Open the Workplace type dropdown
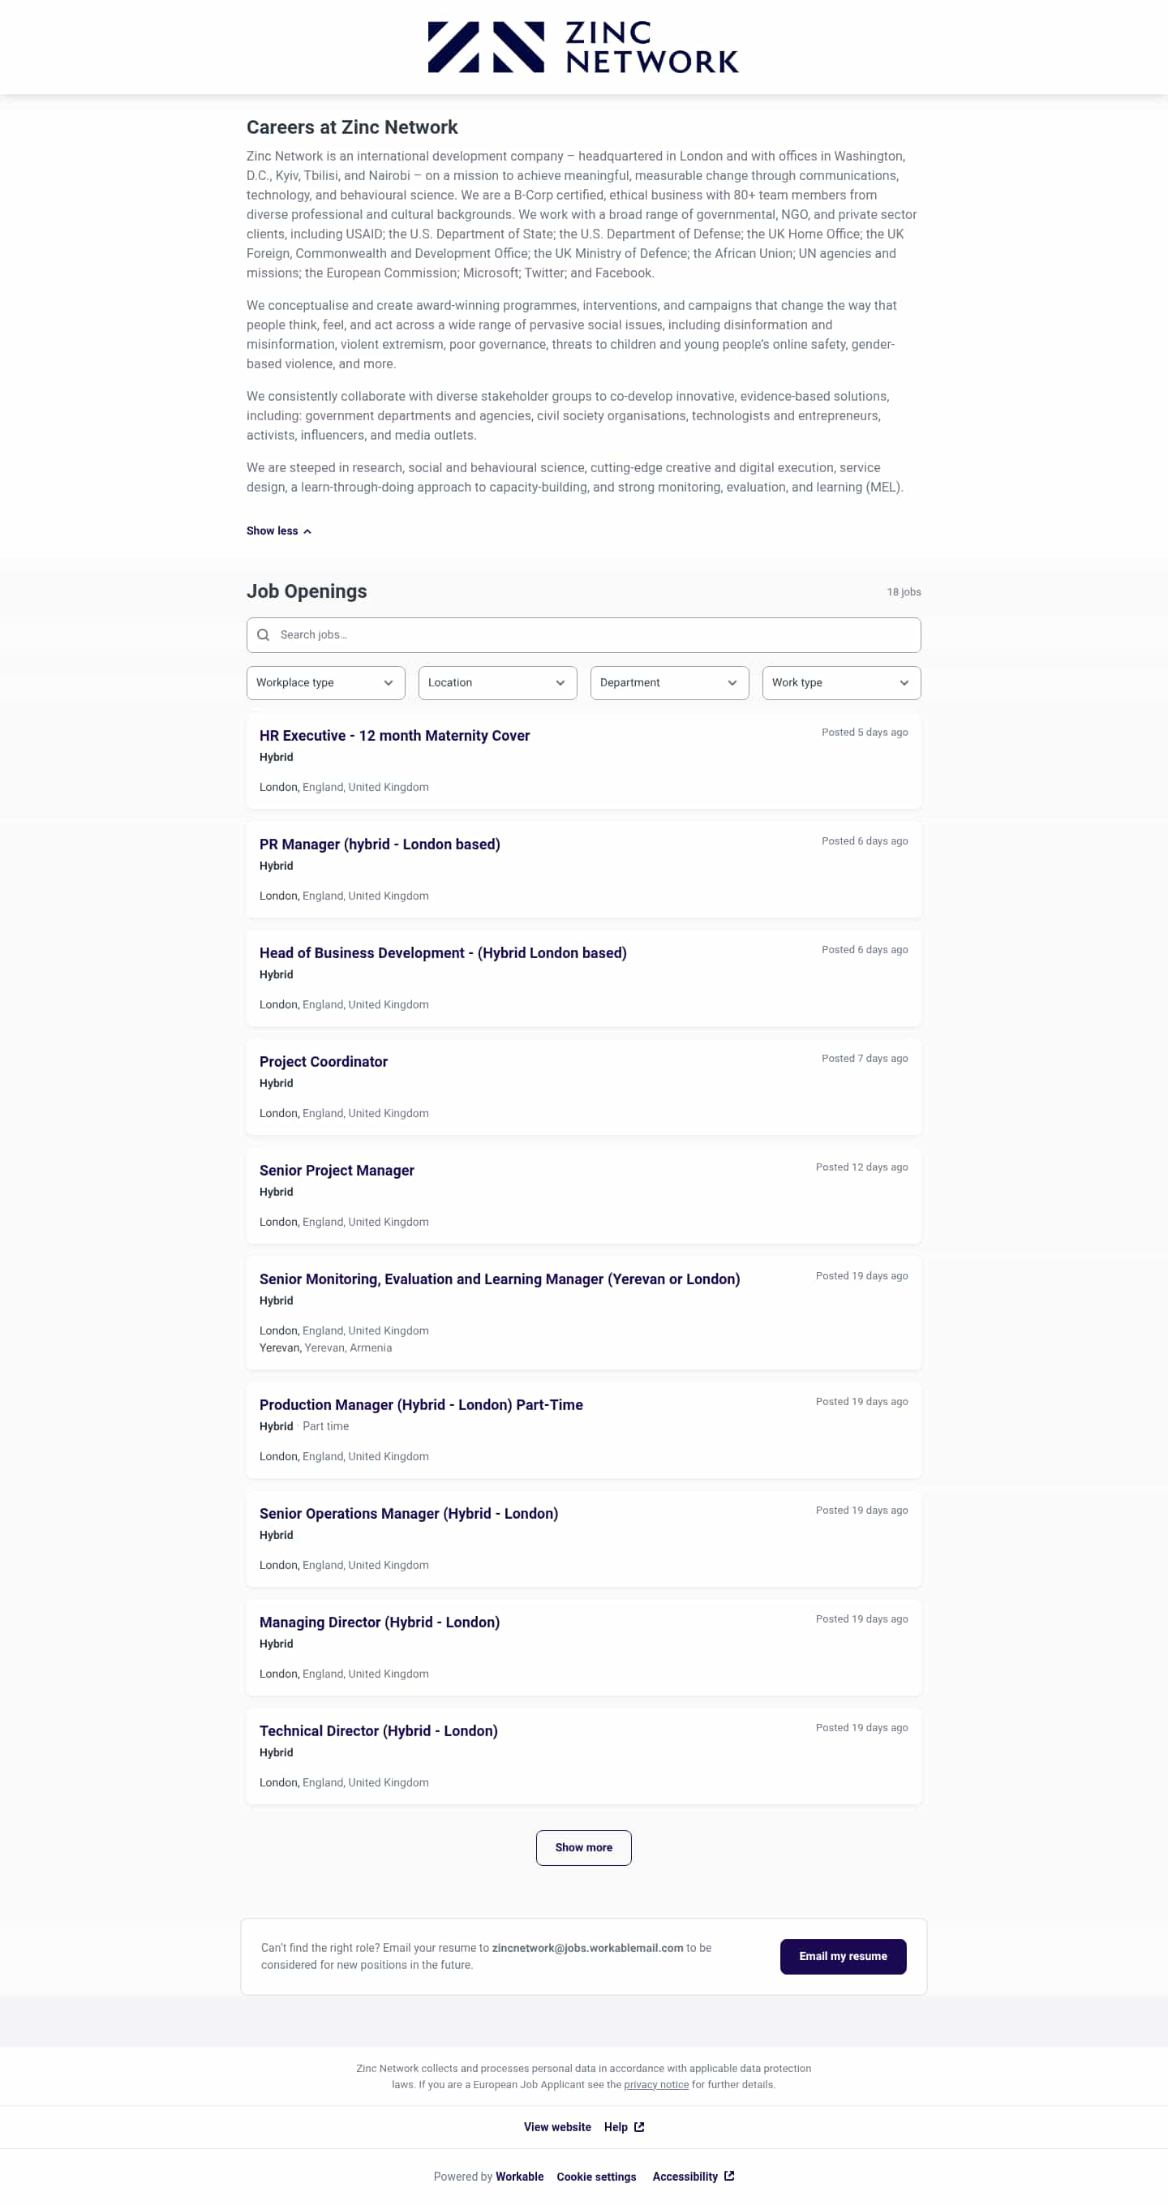 tap(325, 683)
